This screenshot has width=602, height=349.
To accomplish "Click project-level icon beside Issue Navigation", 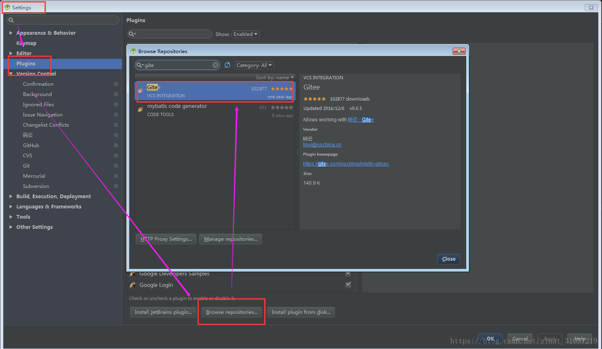I will tap(116, 114).
